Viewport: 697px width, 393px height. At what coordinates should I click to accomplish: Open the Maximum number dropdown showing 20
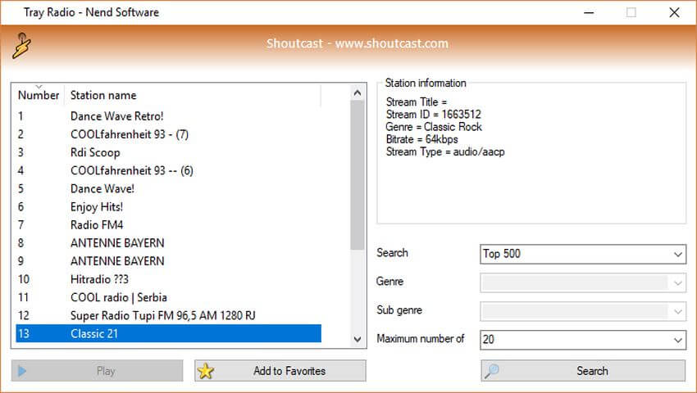[583, 340]
